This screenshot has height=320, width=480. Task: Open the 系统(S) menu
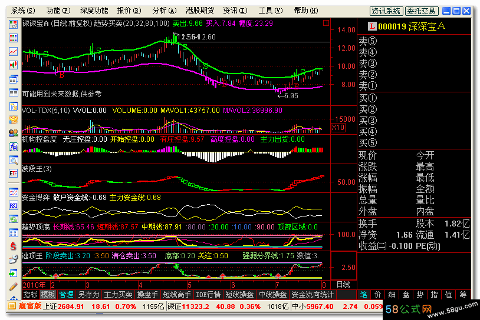click(x=23, y=11)
